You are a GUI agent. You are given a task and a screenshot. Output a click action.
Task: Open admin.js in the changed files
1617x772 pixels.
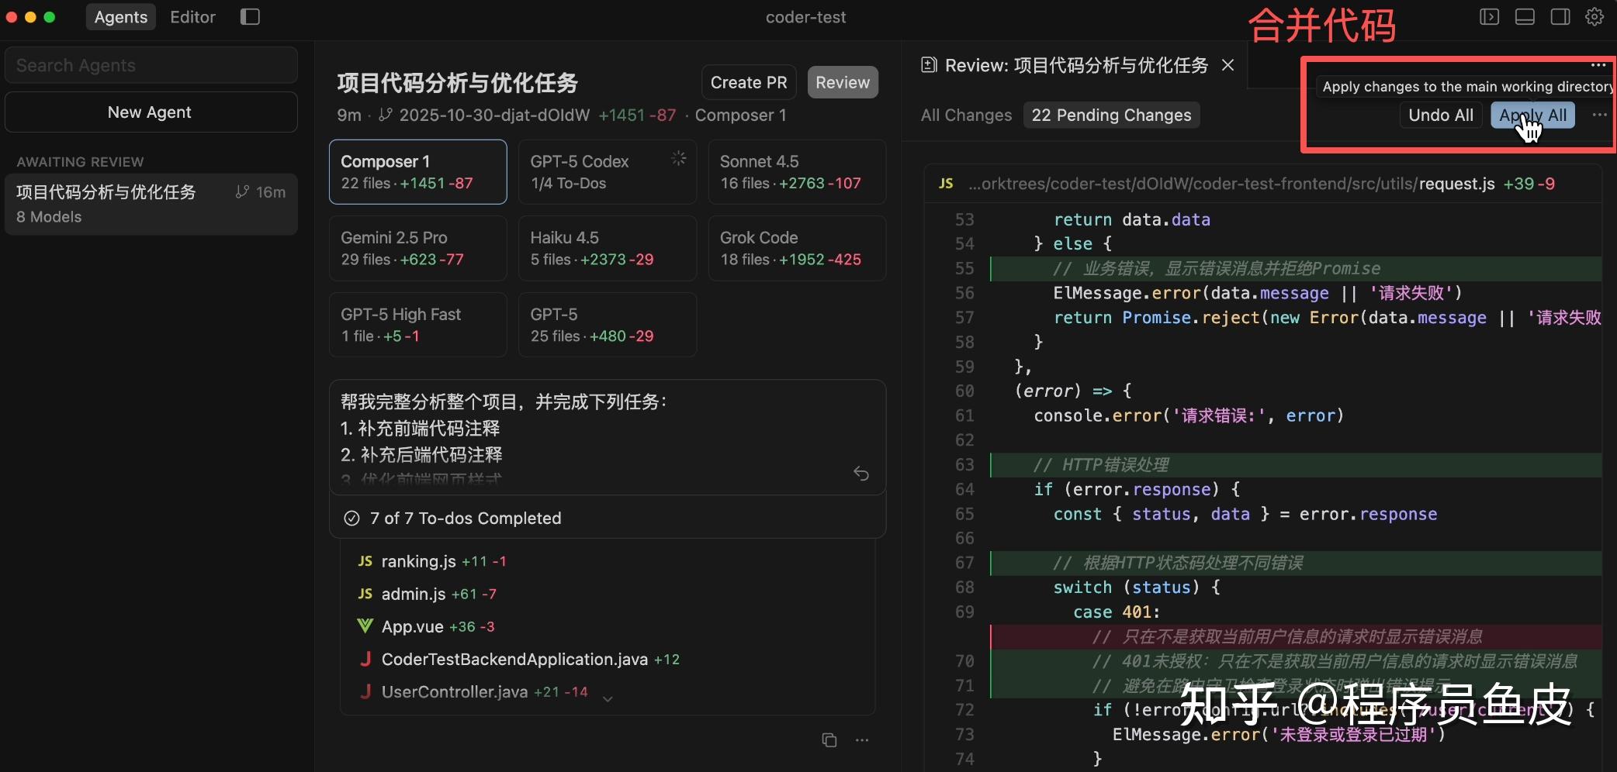click(x=414, y=594)
